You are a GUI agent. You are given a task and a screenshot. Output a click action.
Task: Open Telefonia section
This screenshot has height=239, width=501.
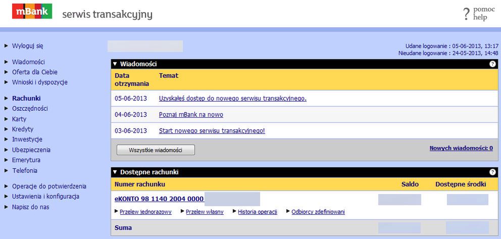point(25,170)
